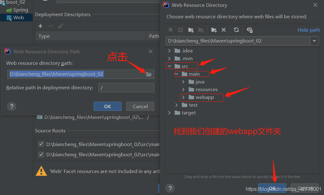Add deployment descriptor with plus icon
The image size is (324, 195).
click(x=40, y=26)
